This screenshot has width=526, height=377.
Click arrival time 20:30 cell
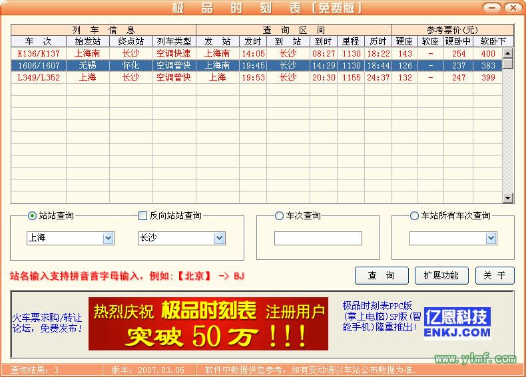[324, 77]
